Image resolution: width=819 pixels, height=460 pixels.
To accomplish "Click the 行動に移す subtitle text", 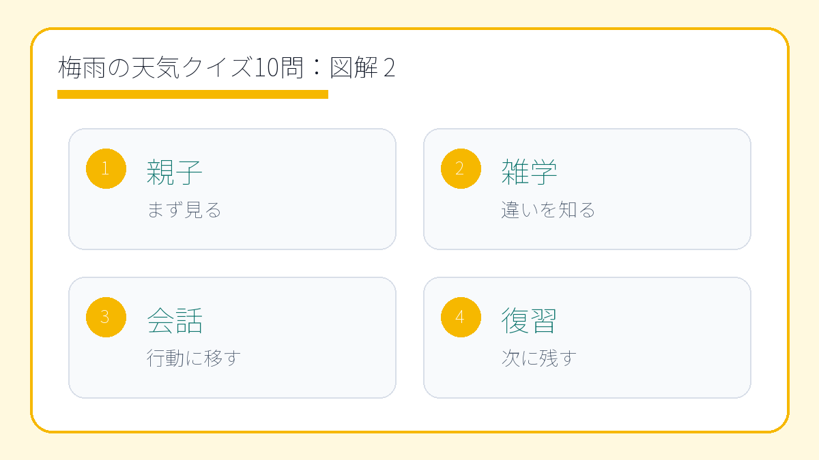I will coord(194,358).
